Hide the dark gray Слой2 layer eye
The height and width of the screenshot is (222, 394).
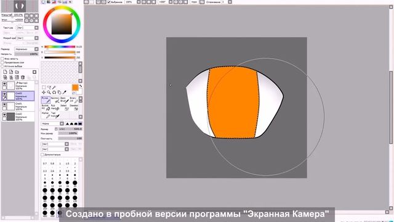pos(4,115)
